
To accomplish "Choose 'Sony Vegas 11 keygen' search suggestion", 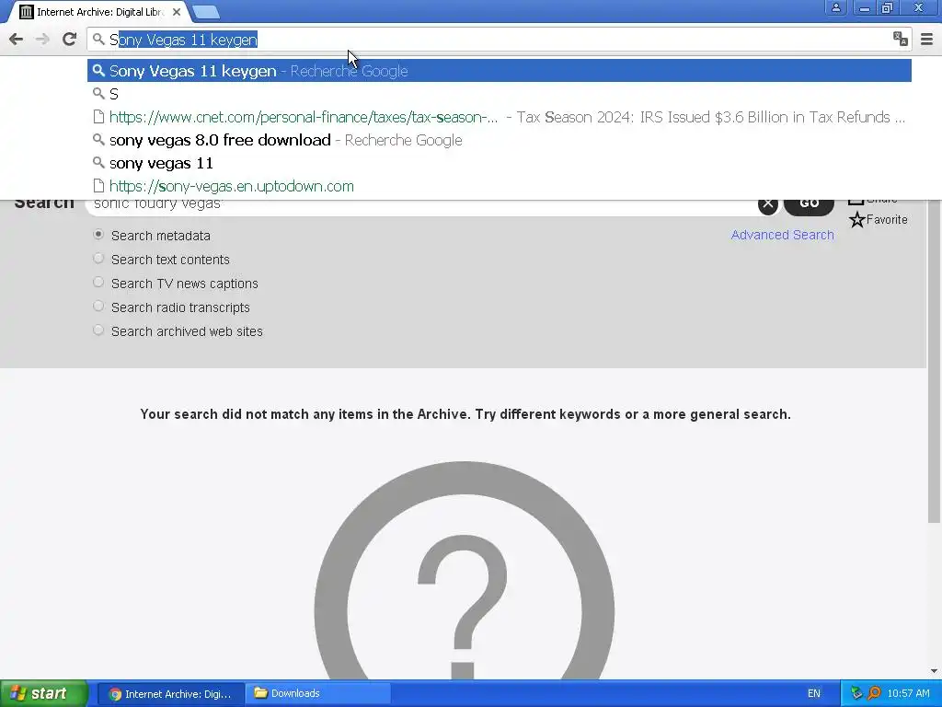I will (500, 71).
